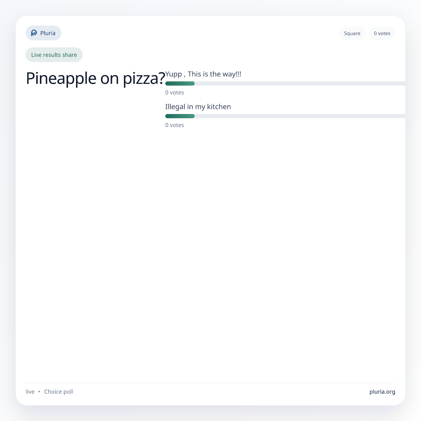Click the bullet separator in the footer
421x421 pixels.
click(x=39, y=392)
